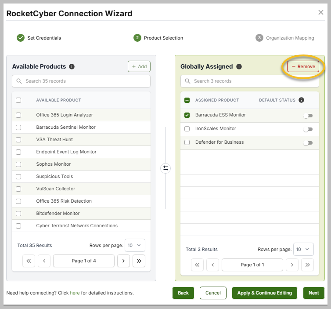331x309 pixels.
Task: Check the Suspicious Tools checkbox
Action: [18, 177]
